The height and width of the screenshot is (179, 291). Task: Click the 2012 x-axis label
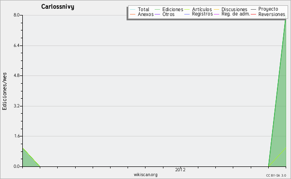(180, 169)
